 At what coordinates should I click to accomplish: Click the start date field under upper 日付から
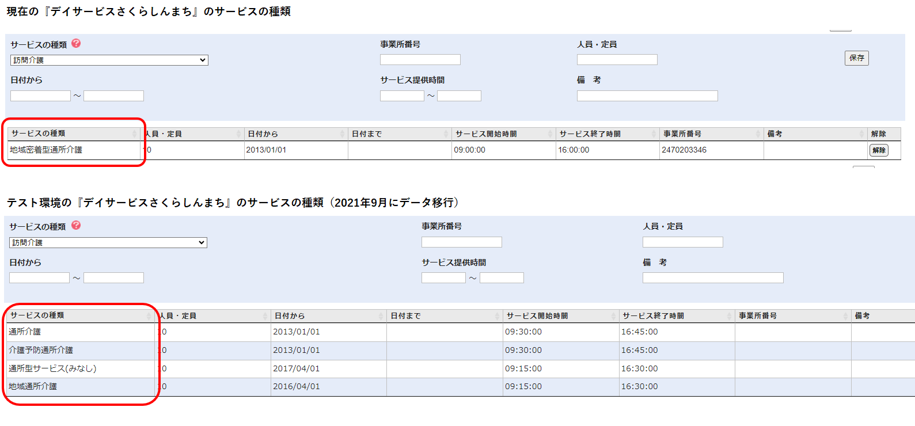(x=40, y=96)
